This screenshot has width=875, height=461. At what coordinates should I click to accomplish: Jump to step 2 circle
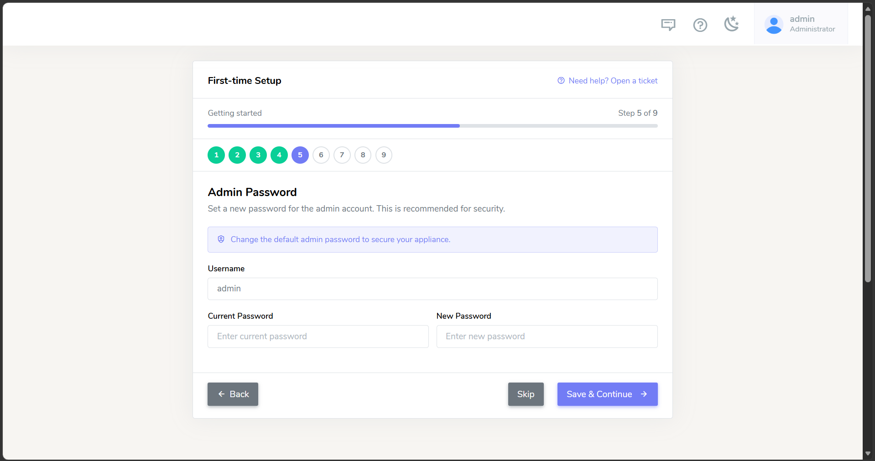pyautogui.click(x=237, y=155)
